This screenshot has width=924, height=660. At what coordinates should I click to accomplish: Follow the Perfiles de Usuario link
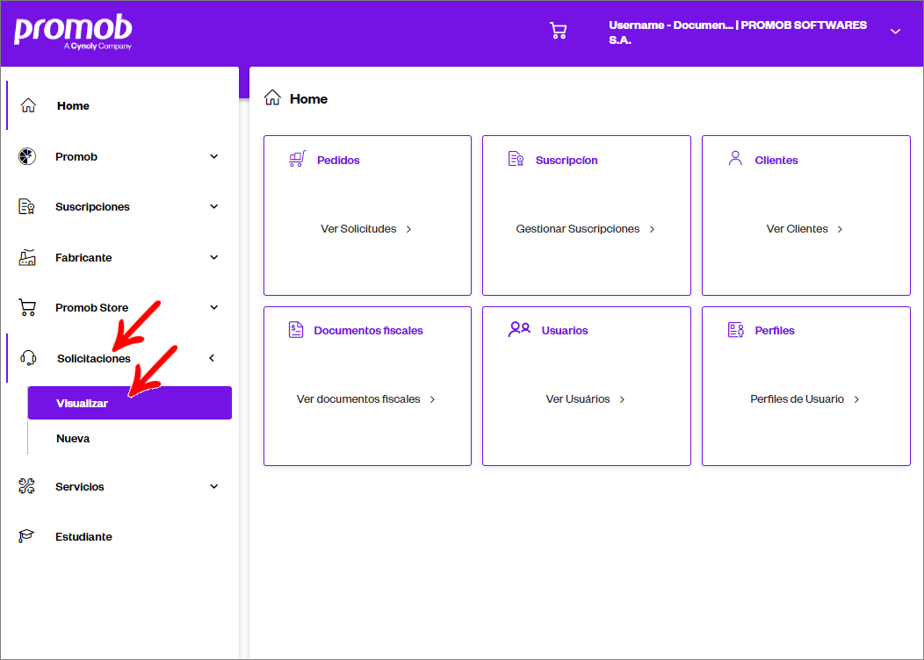pos(805,399)
